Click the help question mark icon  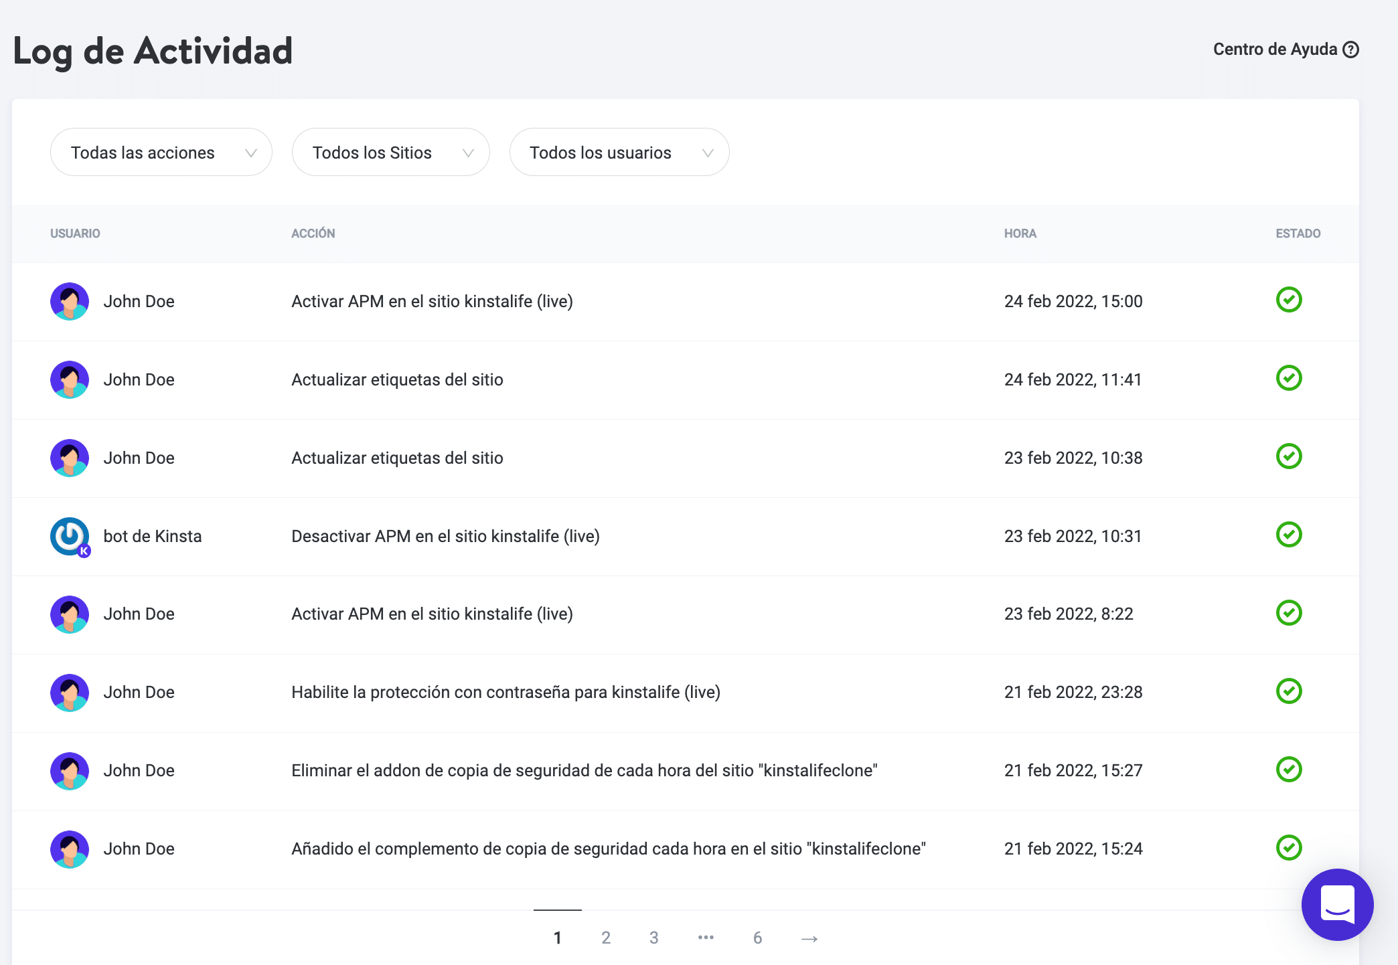pos(1351,50)
